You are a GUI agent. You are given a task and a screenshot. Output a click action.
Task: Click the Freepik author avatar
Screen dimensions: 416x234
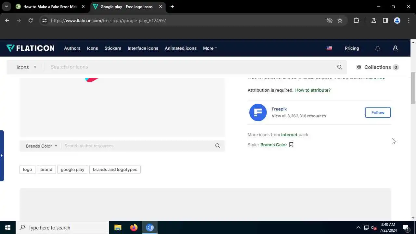[258, 112]
